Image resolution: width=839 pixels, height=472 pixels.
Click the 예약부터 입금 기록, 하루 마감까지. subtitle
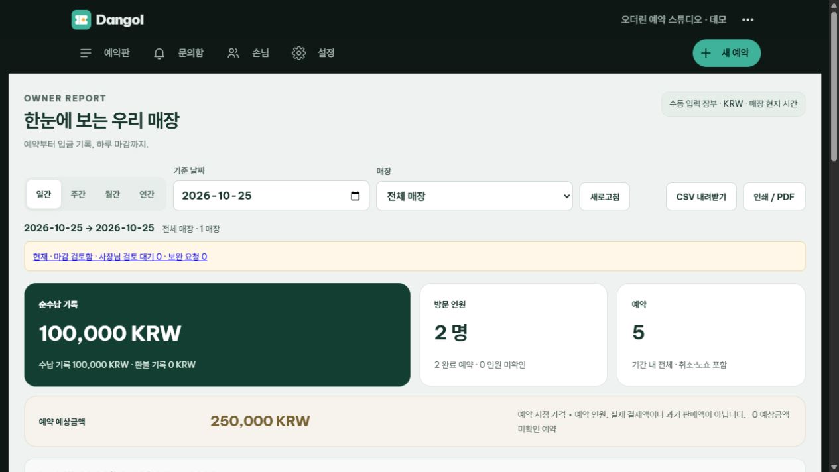coord(86,144)
